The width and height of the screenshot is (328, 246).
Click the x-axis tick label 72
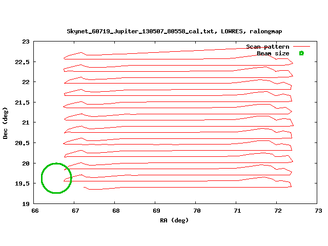tap(278, 211)
